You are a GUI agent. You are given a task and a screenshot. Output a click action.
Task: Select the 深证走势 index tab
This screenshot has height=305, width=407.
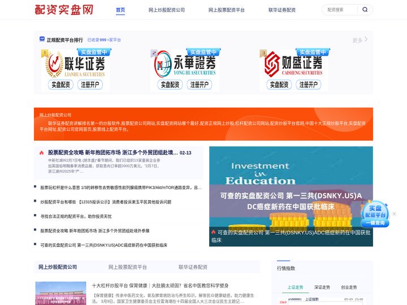[322, 287]
